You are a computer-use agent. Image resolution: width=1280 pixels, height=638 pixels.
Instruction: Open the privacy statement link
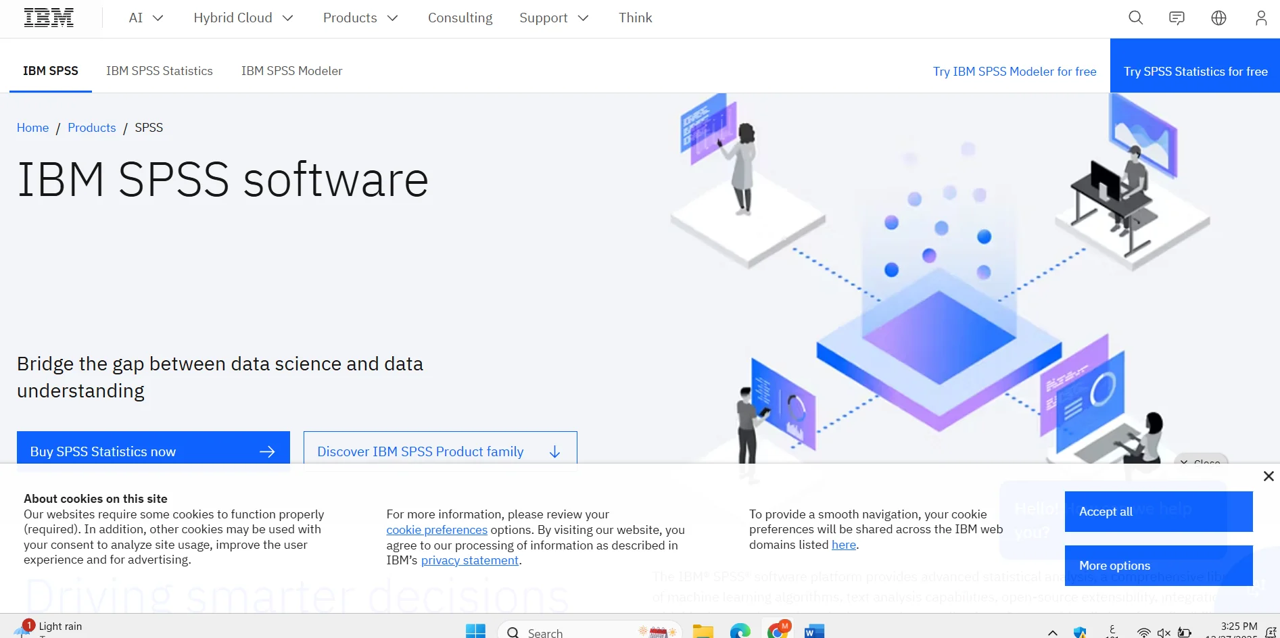470,560
